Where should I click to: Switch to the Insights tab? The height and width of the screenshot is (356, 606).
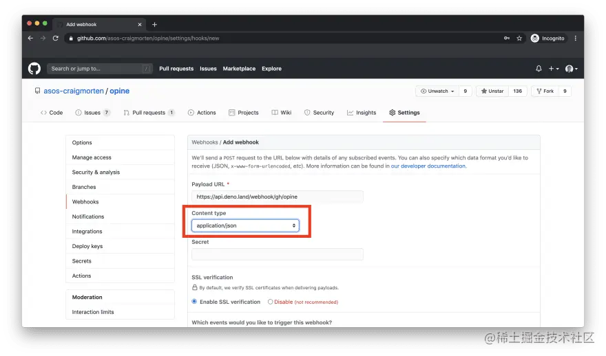(x=362, y=113)
